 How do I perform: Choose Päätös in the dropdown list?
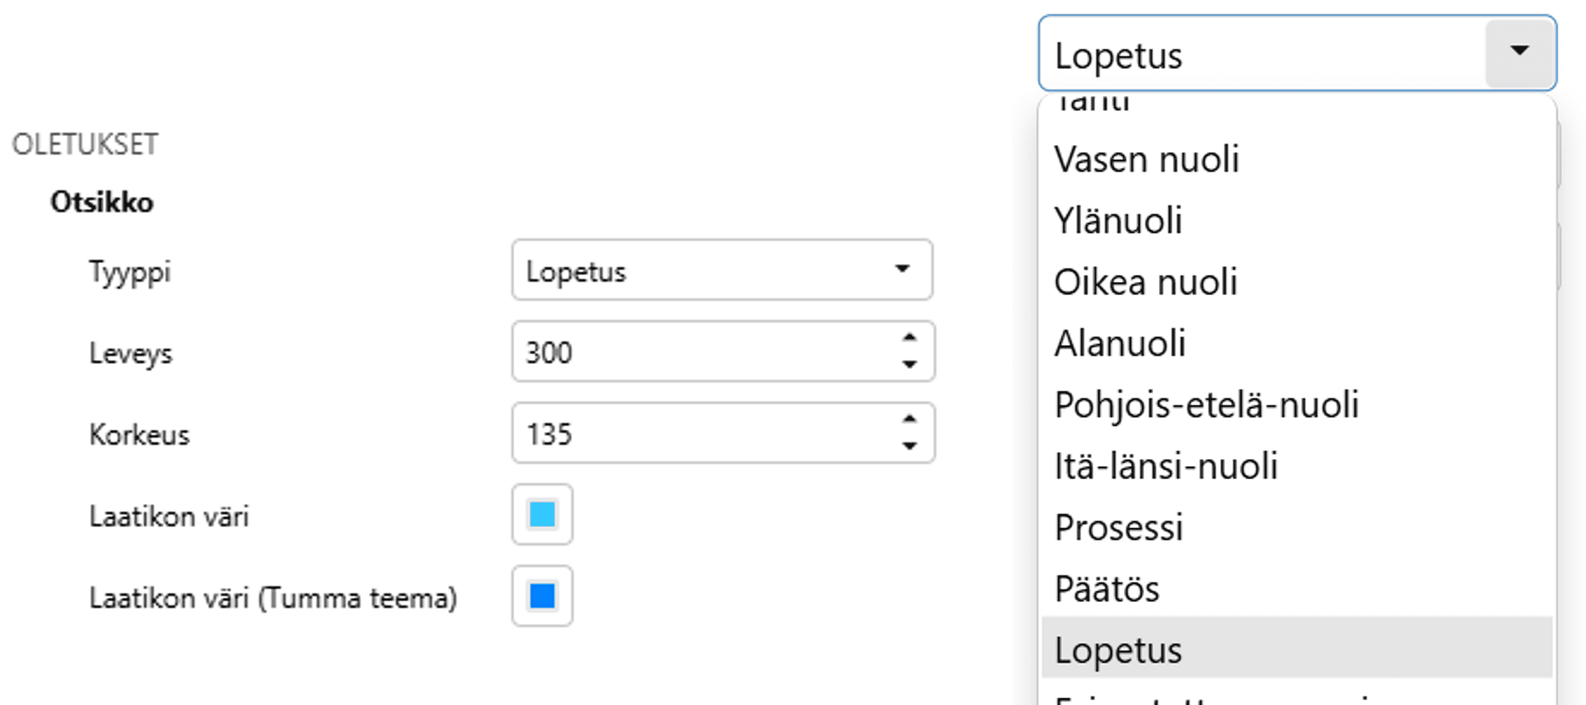pyautogui.click(x=1107, y=589)
